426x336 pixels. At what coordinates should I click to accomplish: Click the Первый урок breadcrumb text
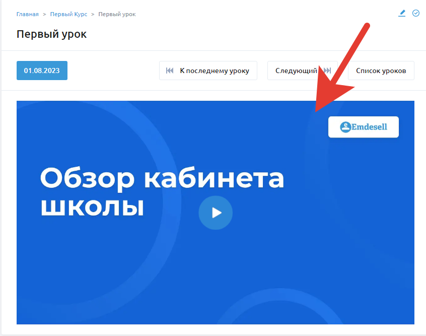click(x=117, y=14)
